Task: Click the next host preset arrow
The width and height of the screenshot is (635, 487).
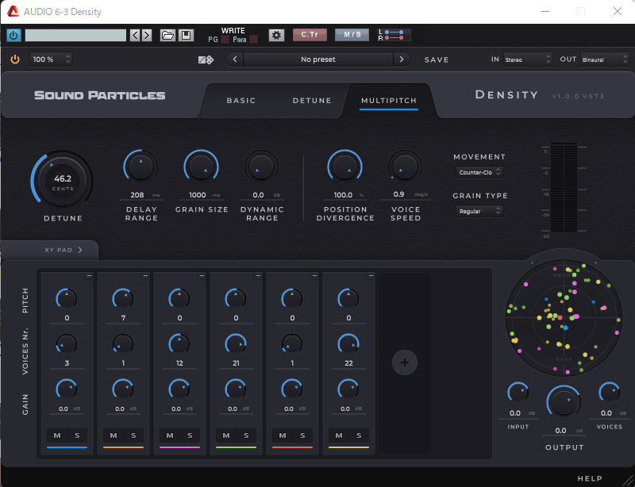Action: click(147, 35)
